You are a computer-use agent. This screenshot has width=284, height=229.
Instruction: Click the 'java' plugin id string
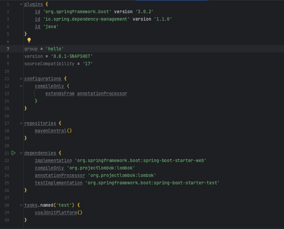51,26
